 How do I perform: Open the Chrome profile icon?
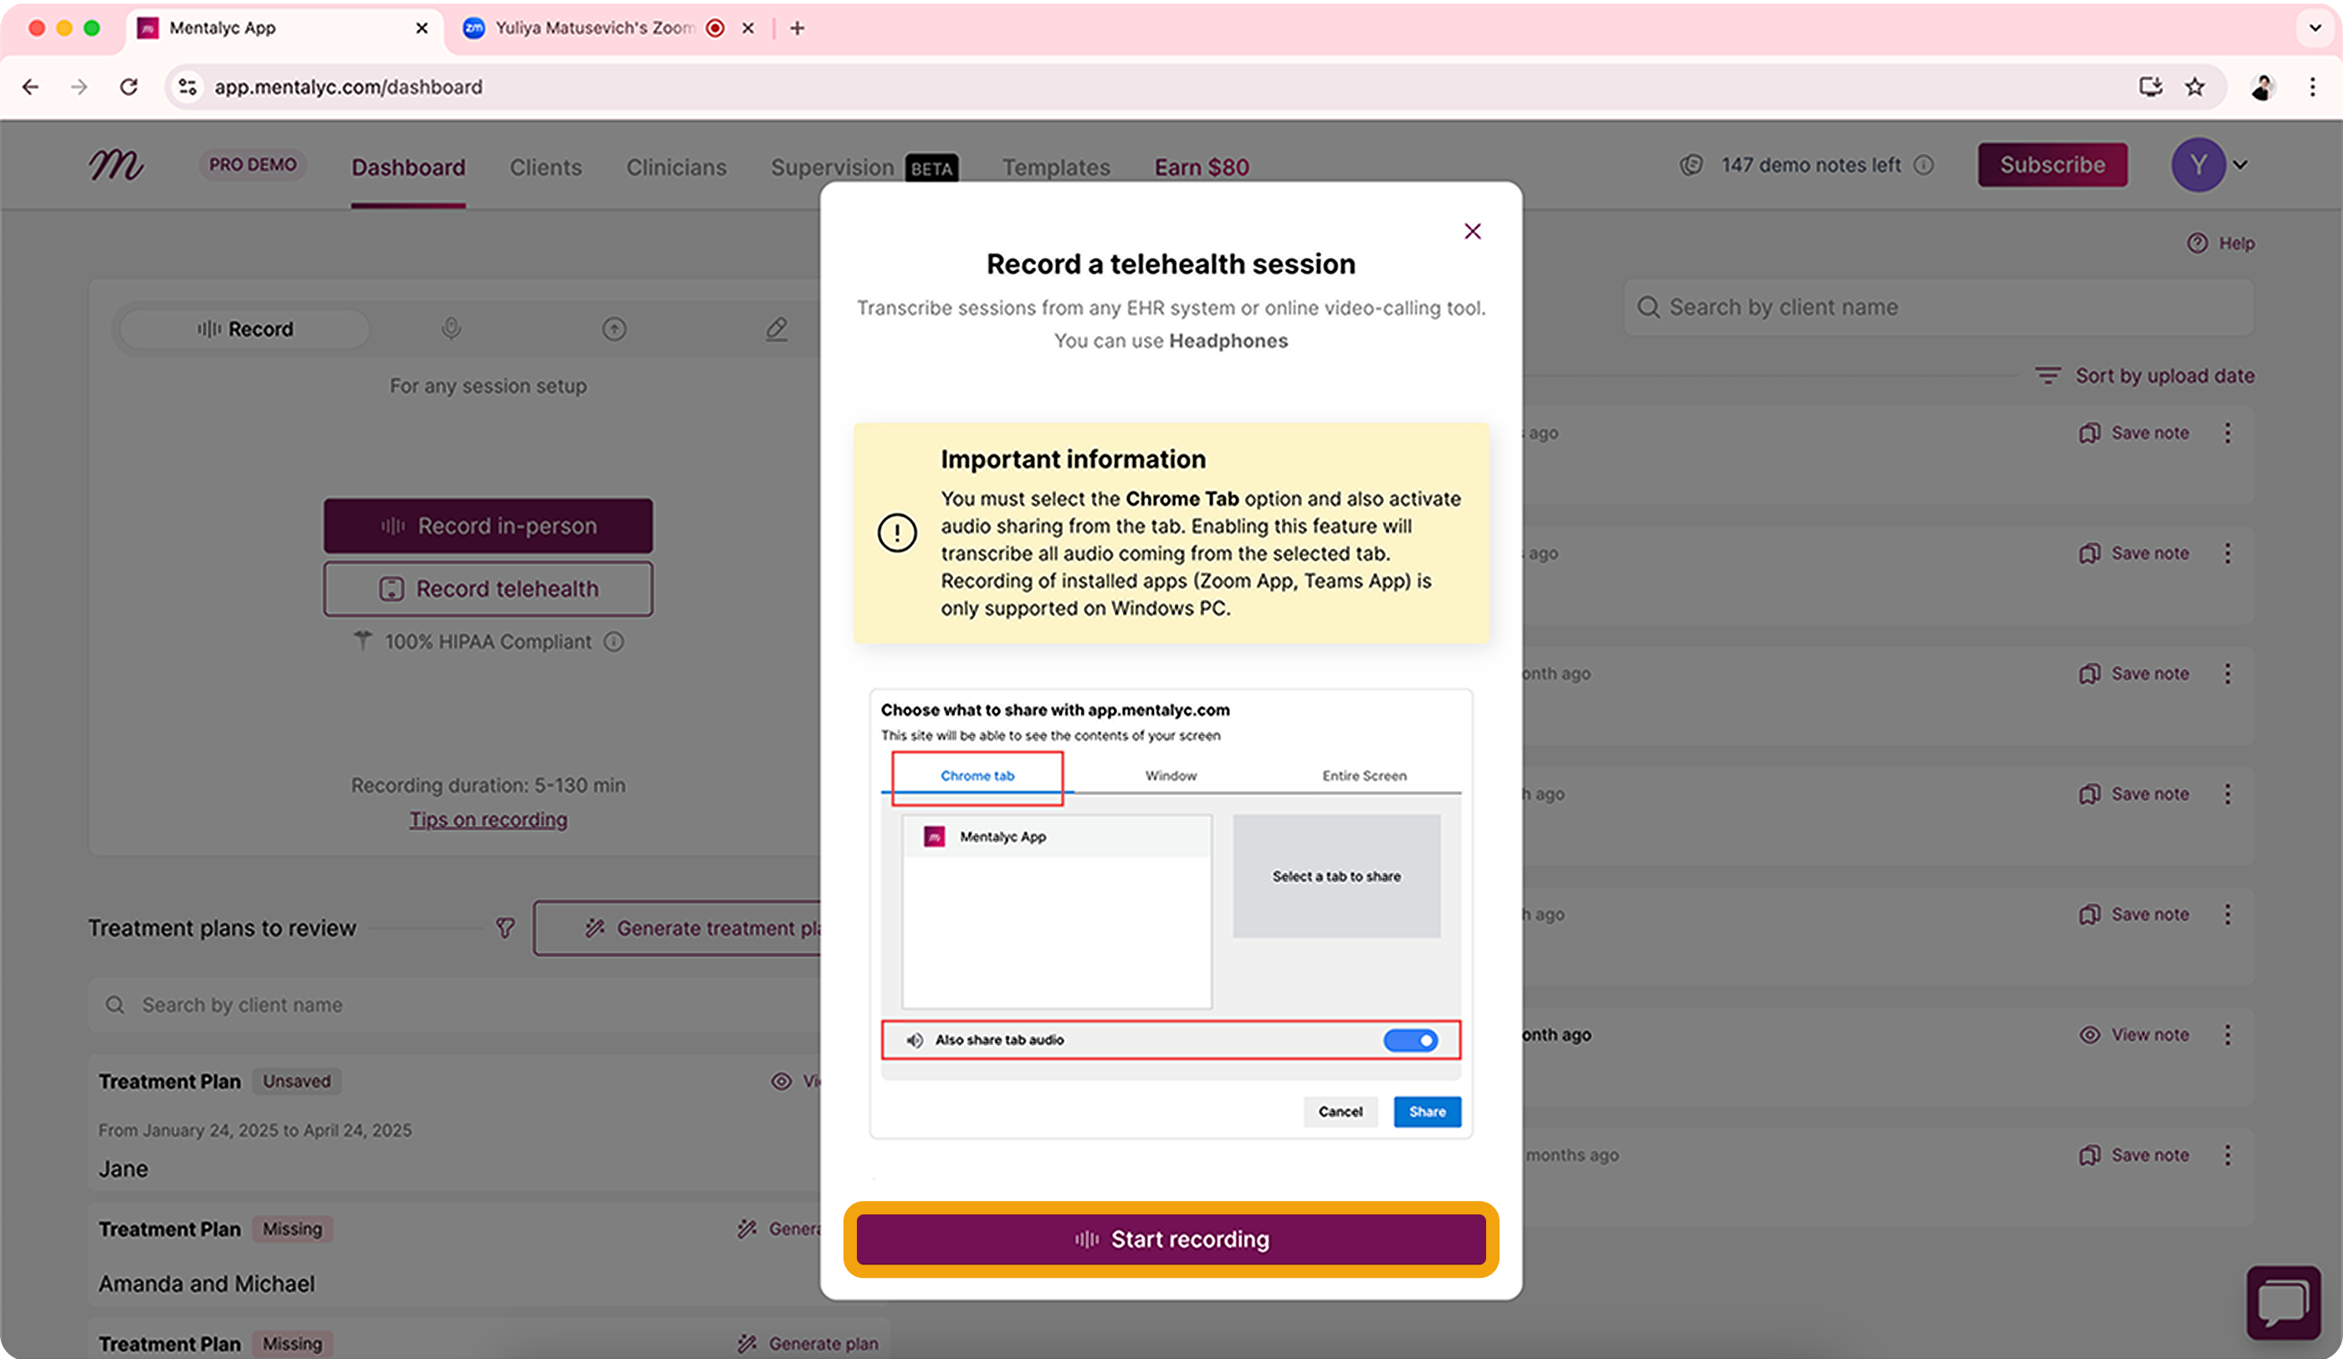tap(2262, 86)
